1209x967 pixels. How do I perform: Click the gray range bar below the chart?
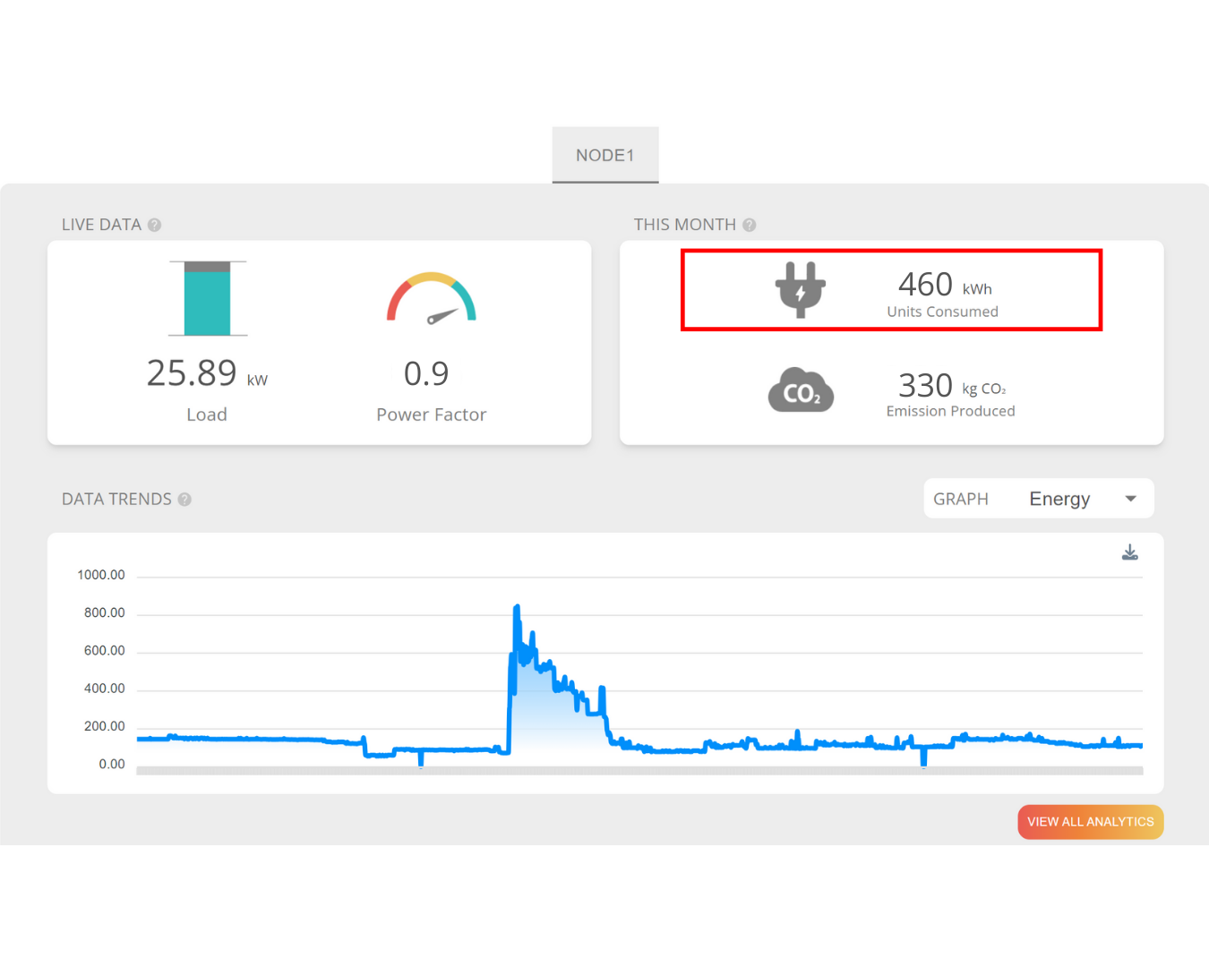[x=639, y=770]
